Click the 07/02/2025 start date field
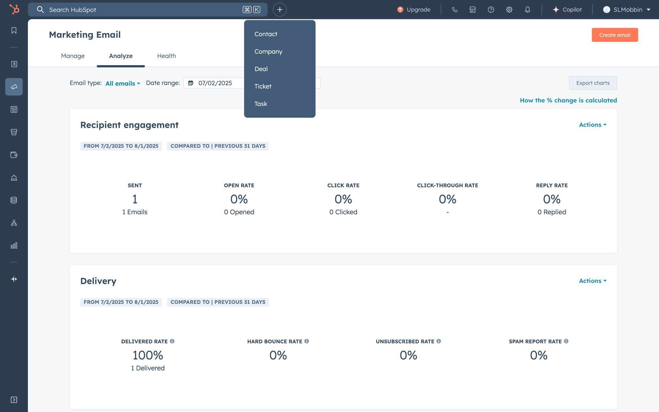 click(215, 83)
